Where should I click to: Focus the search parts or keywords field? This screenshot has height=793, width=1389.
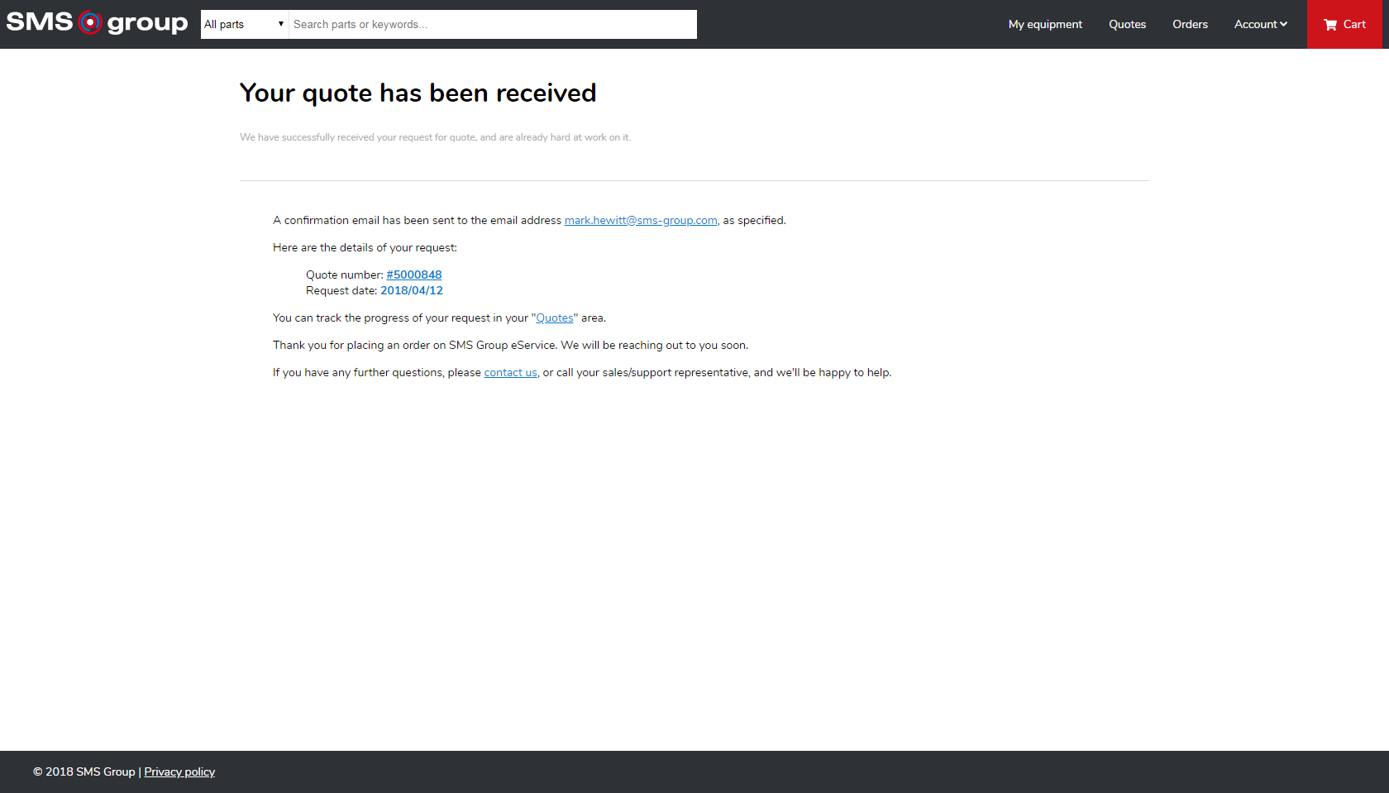coord(492,24)
